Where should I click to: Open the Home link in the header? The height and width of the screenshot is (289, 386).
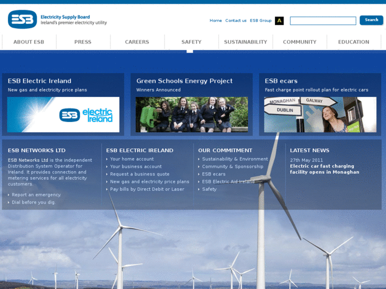(x=216, y=21)
